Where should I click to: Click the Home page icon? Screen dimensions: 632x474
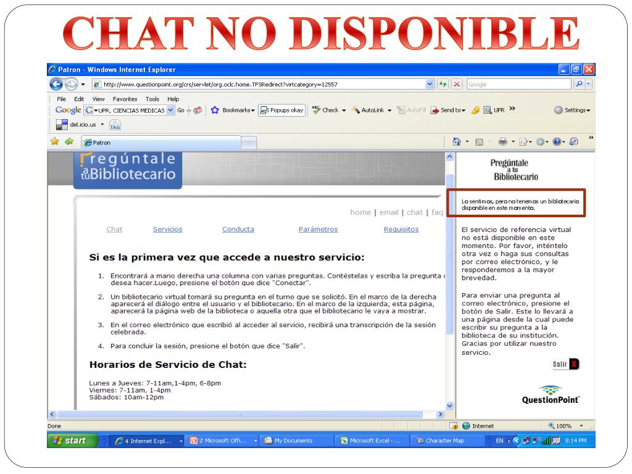(457, 142)
